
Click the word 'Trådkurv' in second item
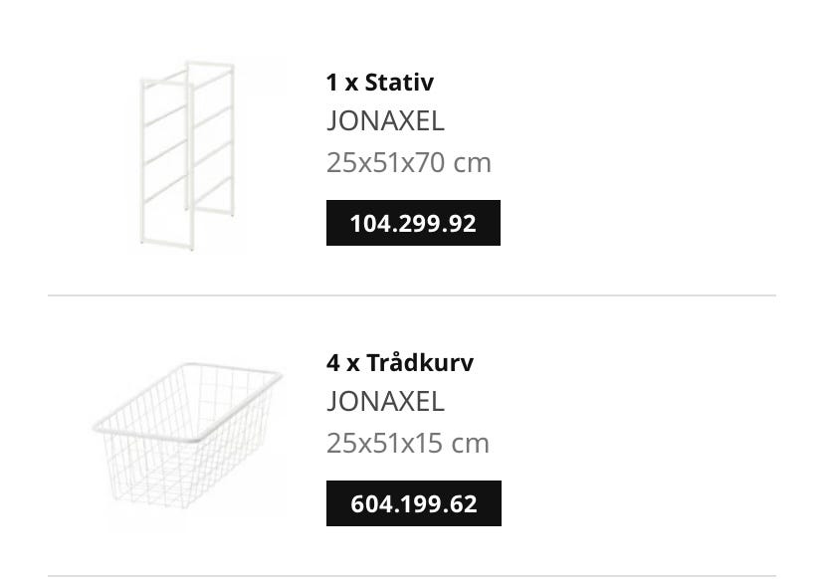[x=420, y=362]
